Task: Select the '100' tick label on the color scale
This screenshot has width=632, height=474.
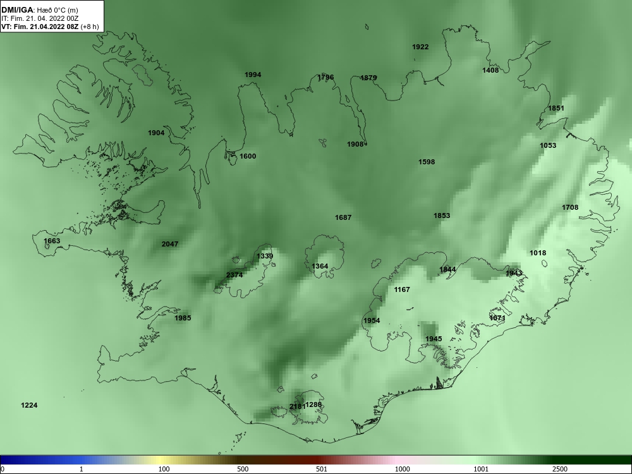Action: [164, 469]
